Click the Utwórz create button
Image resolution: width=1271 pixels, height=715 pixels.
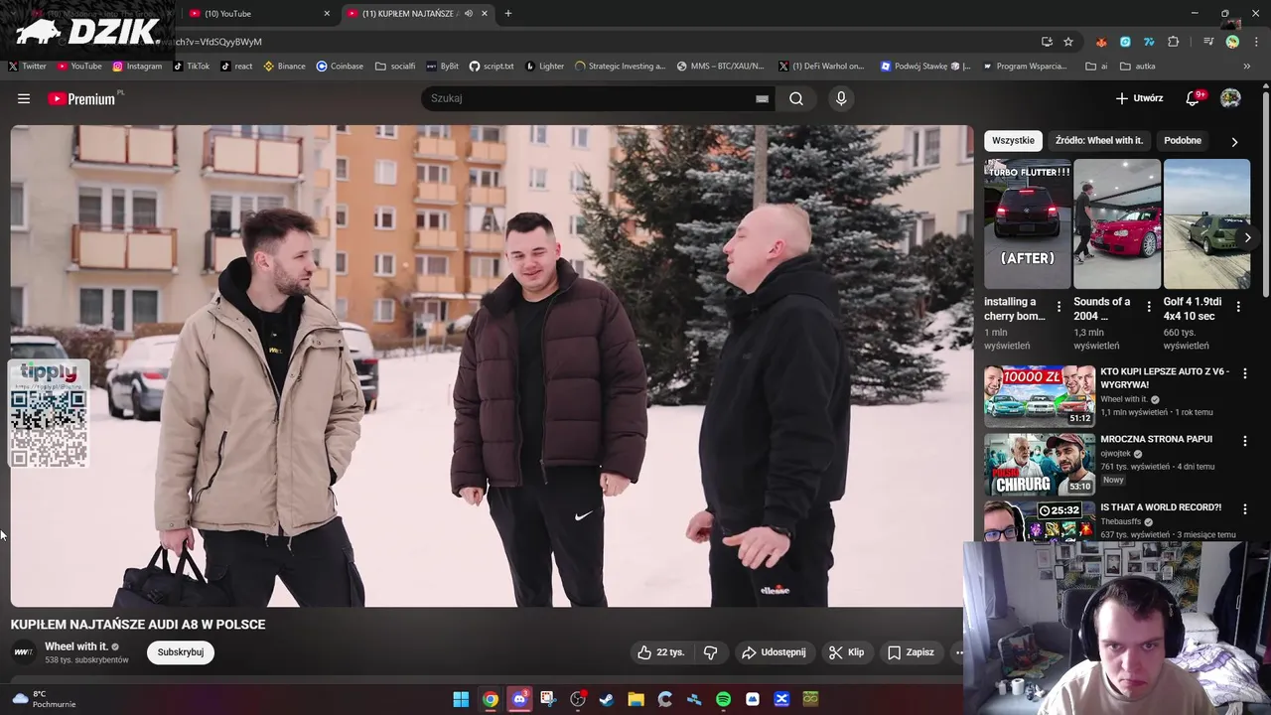coord(1139,98)
